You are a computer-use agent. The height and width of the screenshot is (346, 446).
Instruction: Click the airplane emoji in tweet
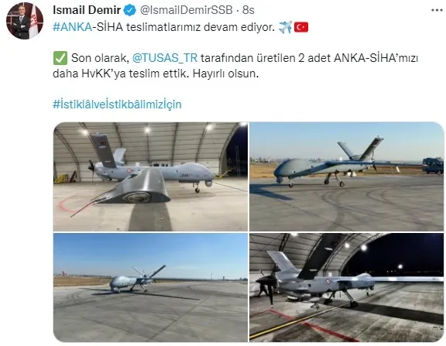coord(285,27)
